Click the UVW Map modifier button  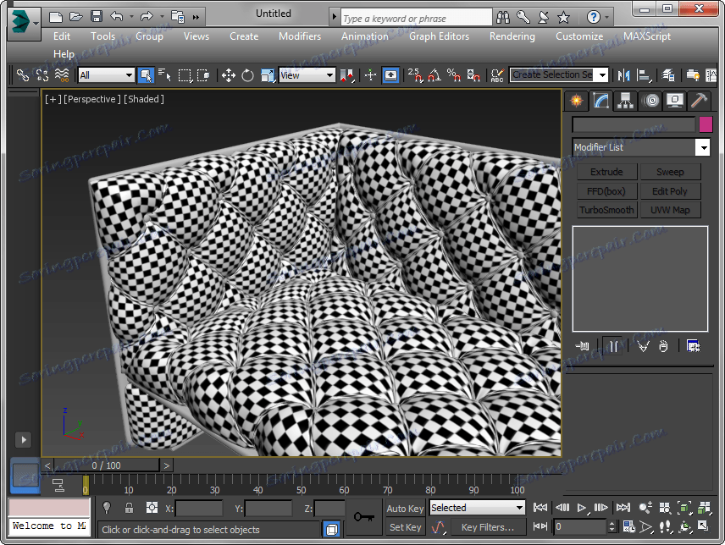pos(670,210)
